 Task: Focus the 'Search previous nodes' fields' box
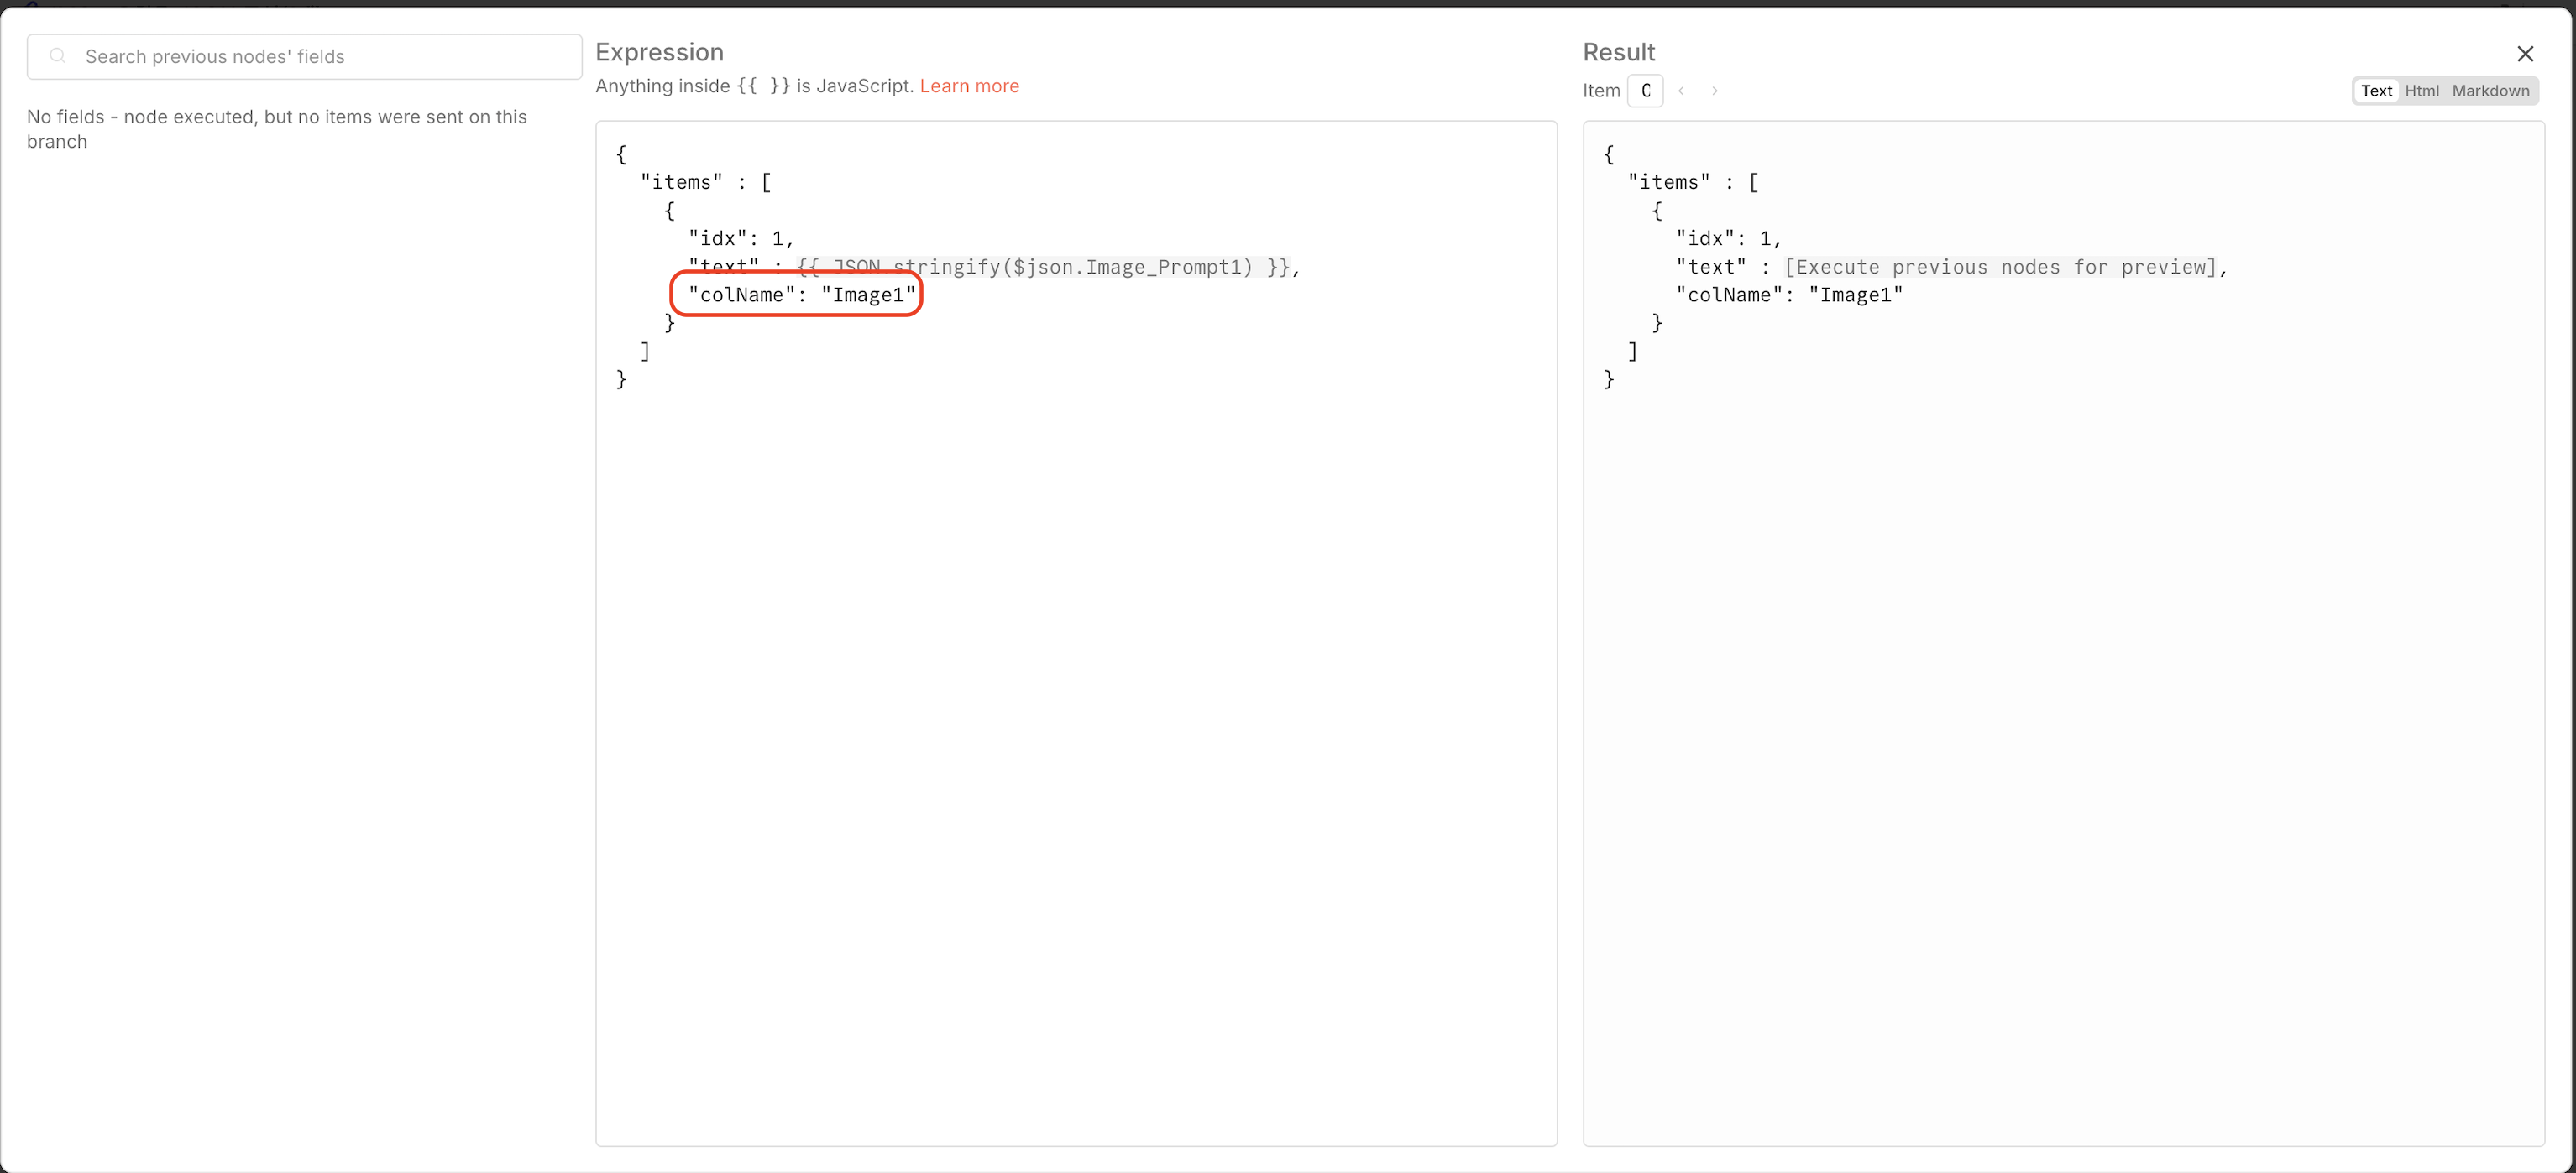(320, 57)
